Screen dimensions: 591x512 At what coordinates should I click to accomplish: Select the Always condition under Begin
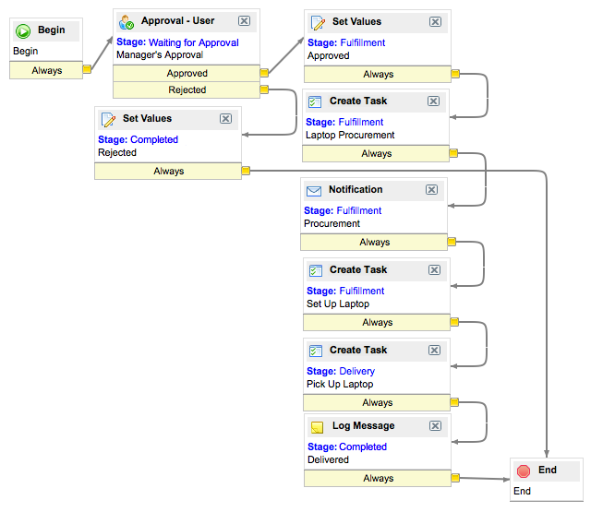[x=46, y=70]
